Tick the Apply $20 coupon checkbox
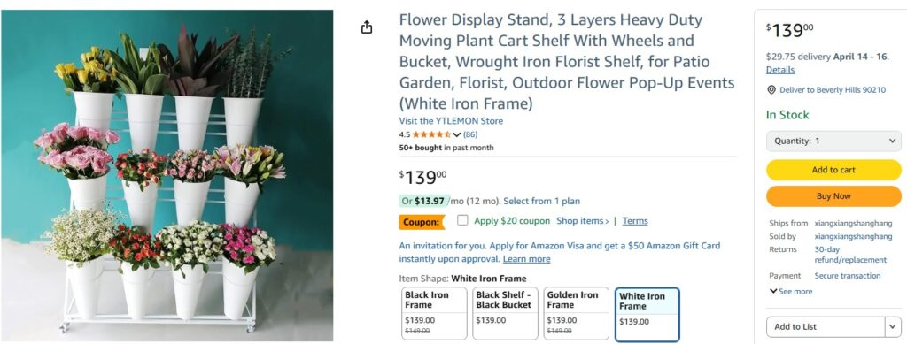The image size is (907, 344). 462,220
